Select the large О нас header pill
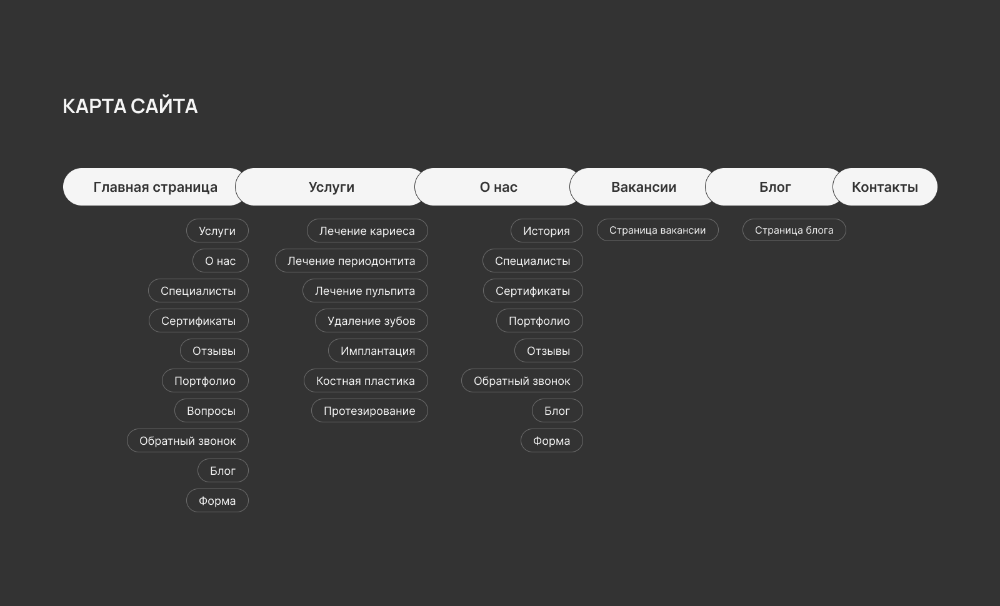The image size is (1000, 606). (498, 187)
